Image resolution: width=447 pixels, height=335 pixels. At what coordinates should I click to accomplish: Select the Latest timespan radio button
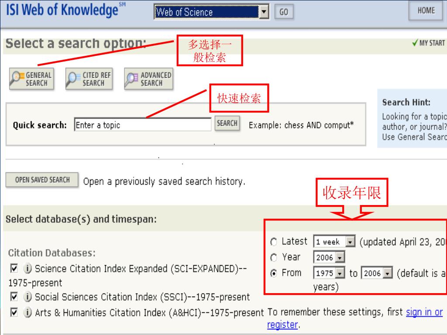point(274,242)
